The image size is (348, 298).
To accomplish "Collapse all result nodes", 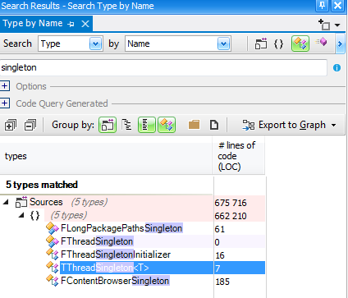I will (x=30, y=125).
